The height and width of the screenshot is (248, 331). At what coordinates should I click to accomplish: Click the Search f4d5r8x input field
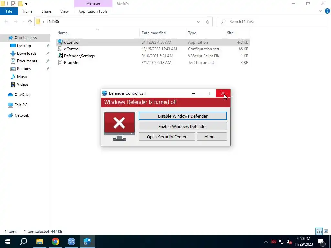(x=272, y=22)
